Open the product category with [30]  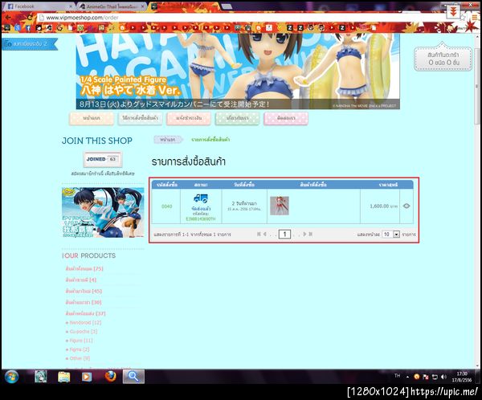[84, 302]
